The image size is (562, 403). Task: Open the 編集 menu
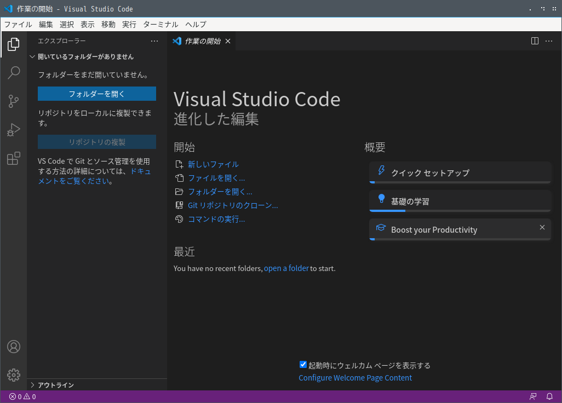tap(46, 24)
